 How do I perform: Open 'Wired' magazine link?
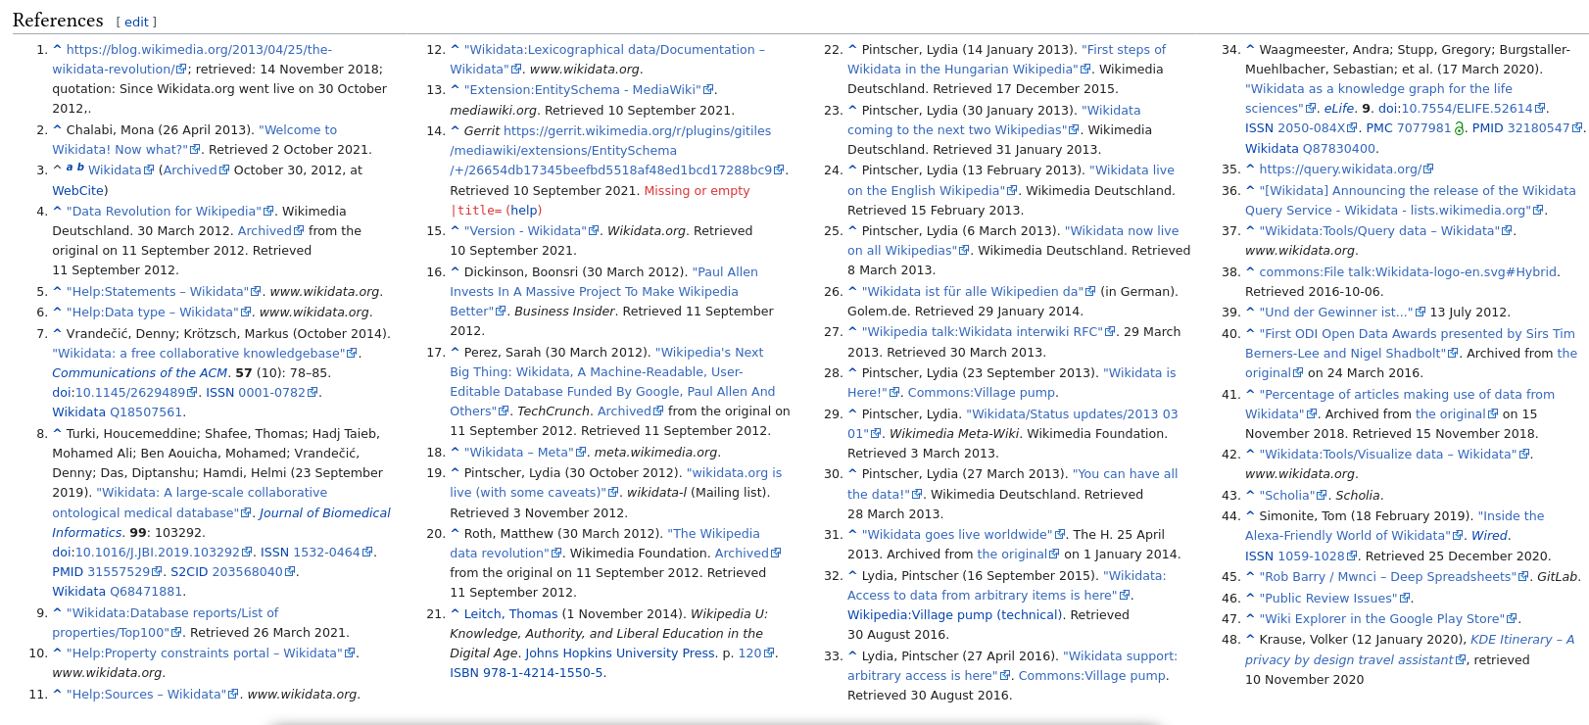[x=1489, y=535]
